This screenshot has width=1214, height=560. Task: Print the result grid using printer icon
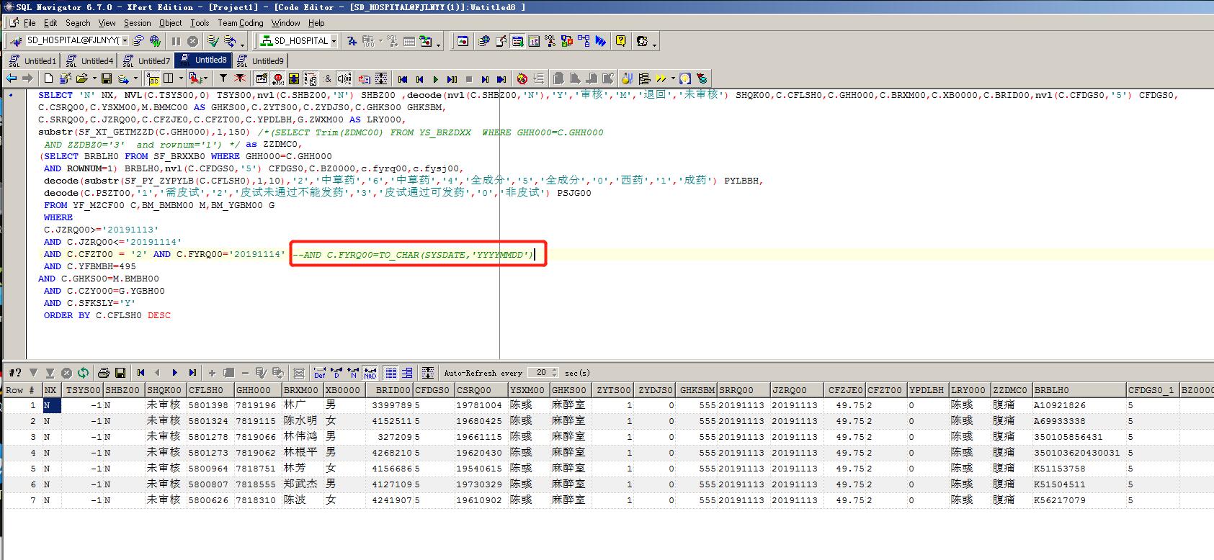click(x=103, y=373)
